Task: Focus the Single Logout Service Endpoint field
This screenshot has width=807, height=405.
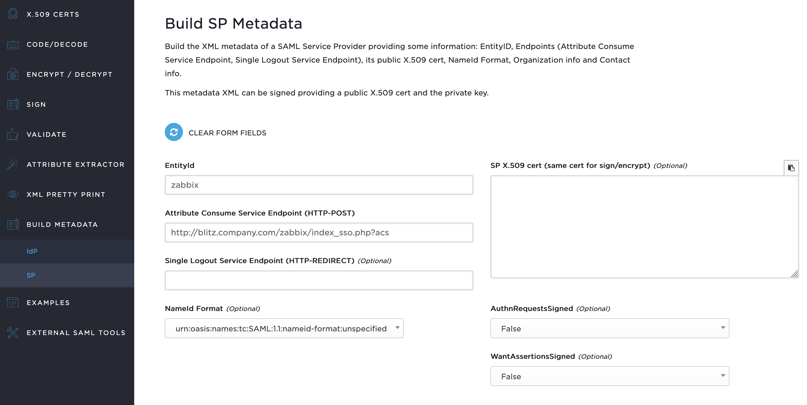Action: [319, 280]
